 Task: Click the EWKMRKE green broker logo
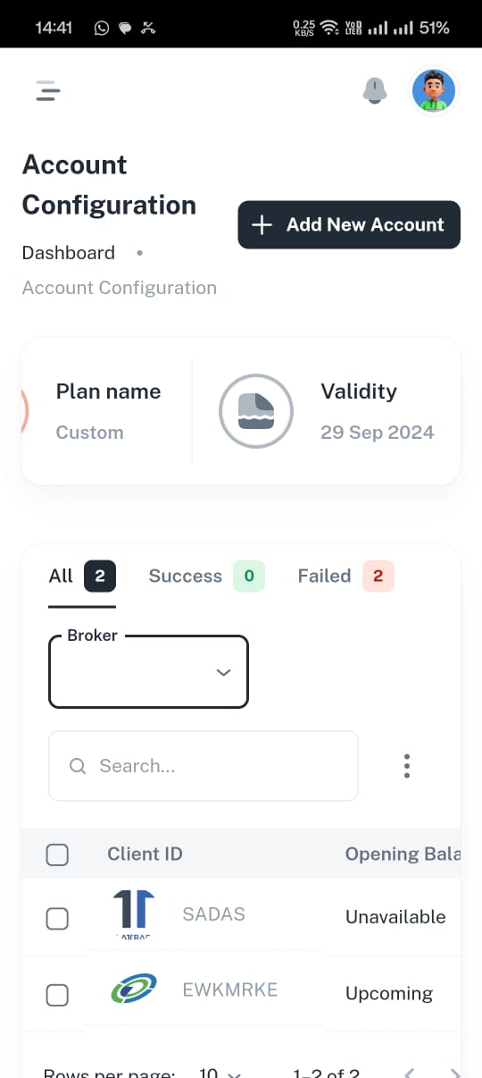[x=134, y=989]
